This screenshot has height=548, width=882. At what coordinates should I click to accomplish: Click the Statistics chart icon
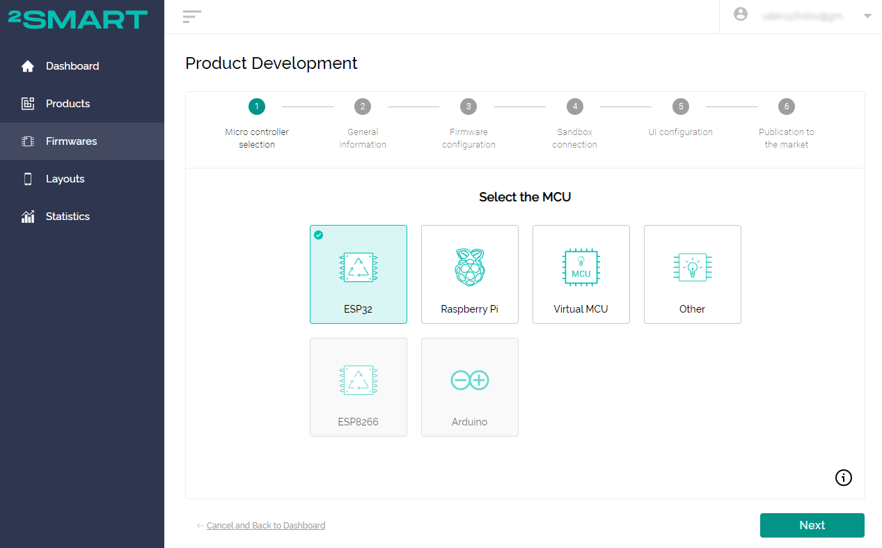click(28, 217)
